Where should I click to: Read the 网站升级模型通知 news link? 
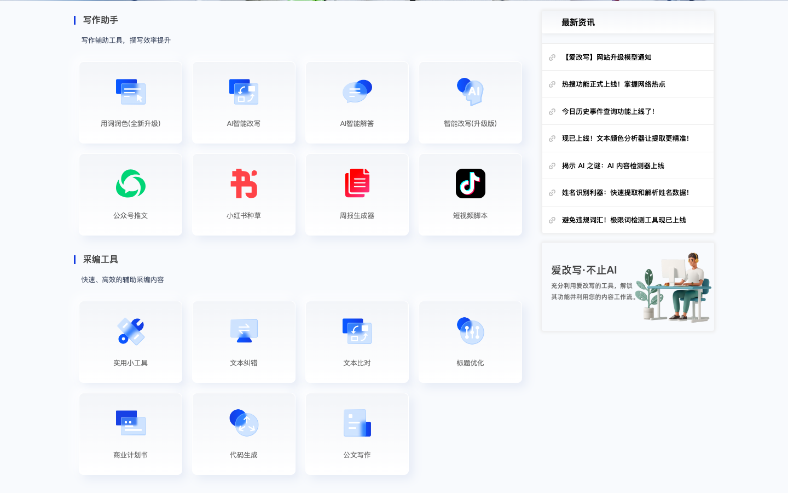(x=607, y=58)
